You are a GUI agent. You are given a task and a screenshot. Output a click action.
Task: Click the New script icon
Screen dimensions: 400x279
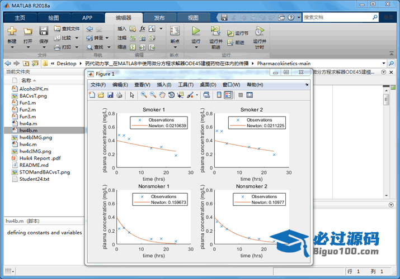coord(12,31)
